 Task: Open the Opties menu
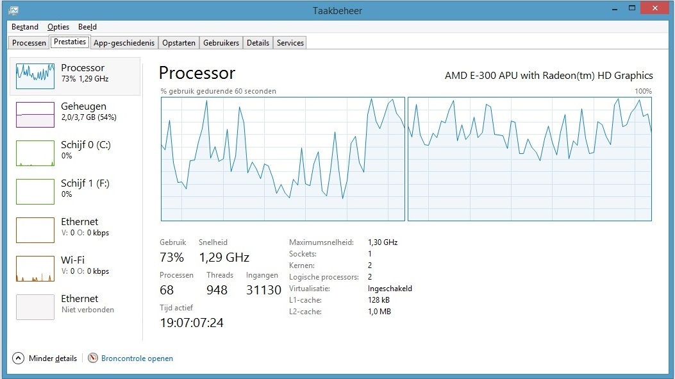pos(58,27)
